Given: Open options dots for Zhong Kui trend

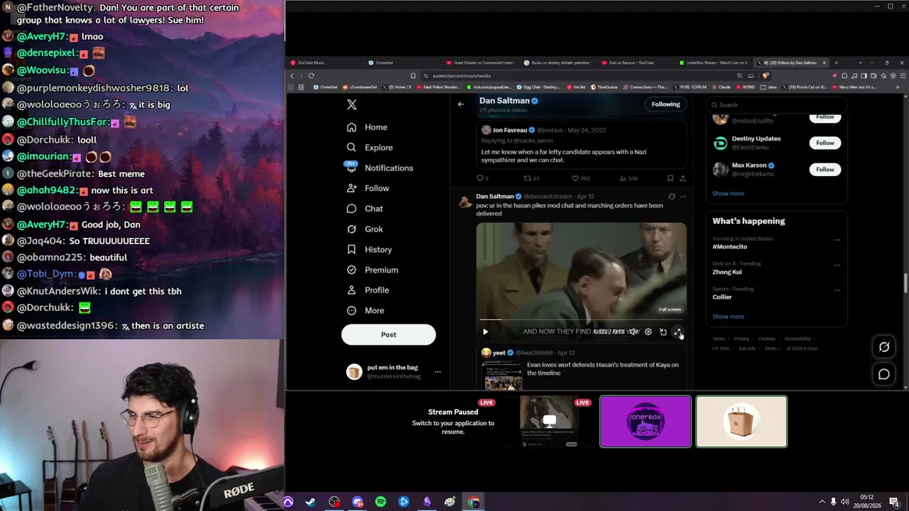Looking at the screenshot, I should click(837, 265).
